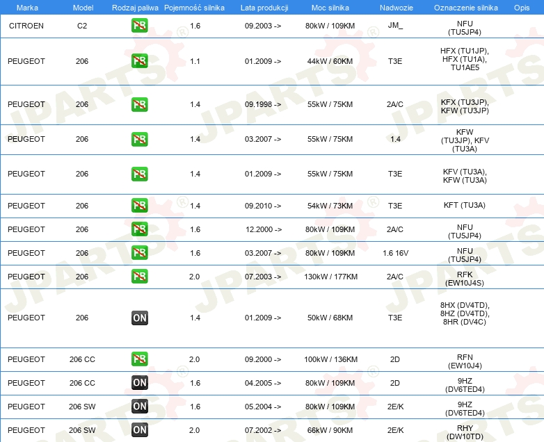Click the Marka column header
The image size is (544, 442).
(x=27, y=8)
